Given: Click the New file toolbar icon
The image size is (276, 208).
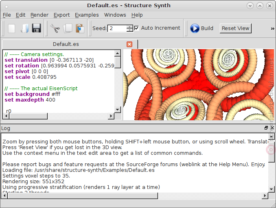Looking at the screenshot, I should tap(12, 28).
